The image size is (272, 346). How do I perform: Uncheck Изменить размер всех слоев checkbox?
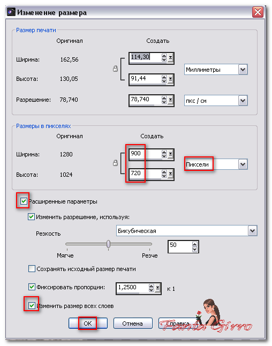[32, 305]
